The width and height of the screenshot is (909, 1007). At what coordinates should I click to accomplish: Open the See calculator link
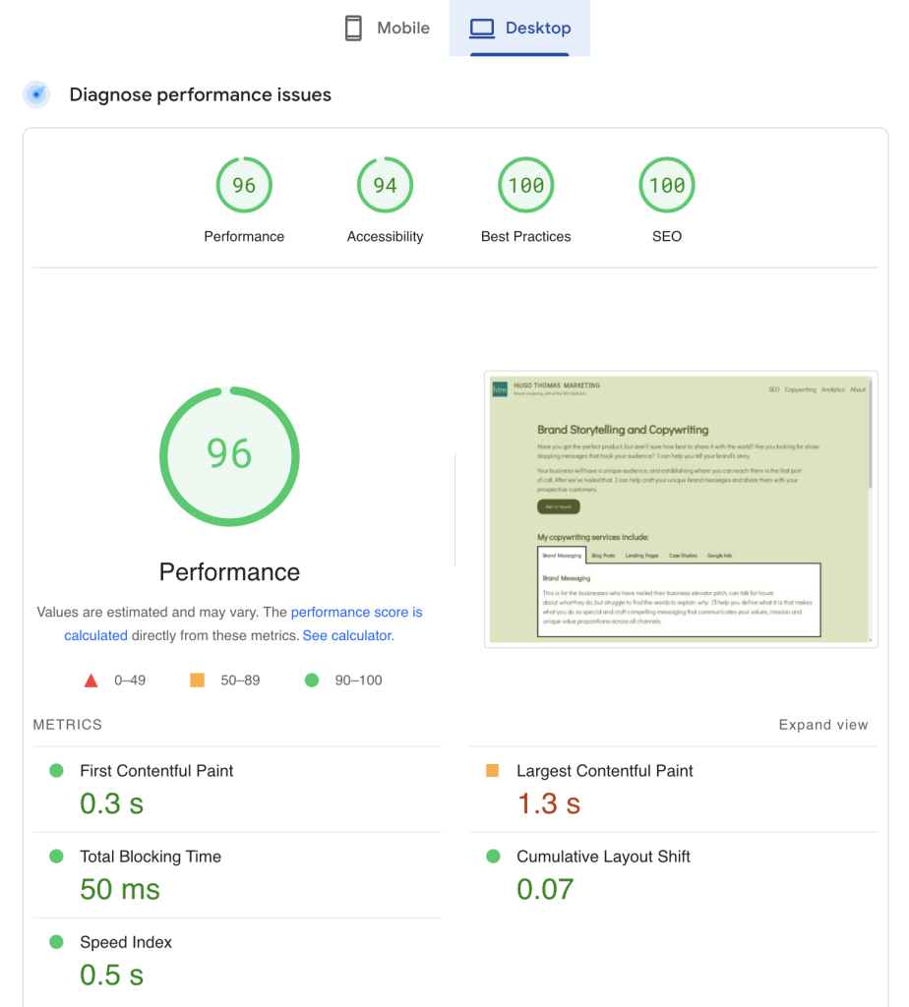coord(347,635)
